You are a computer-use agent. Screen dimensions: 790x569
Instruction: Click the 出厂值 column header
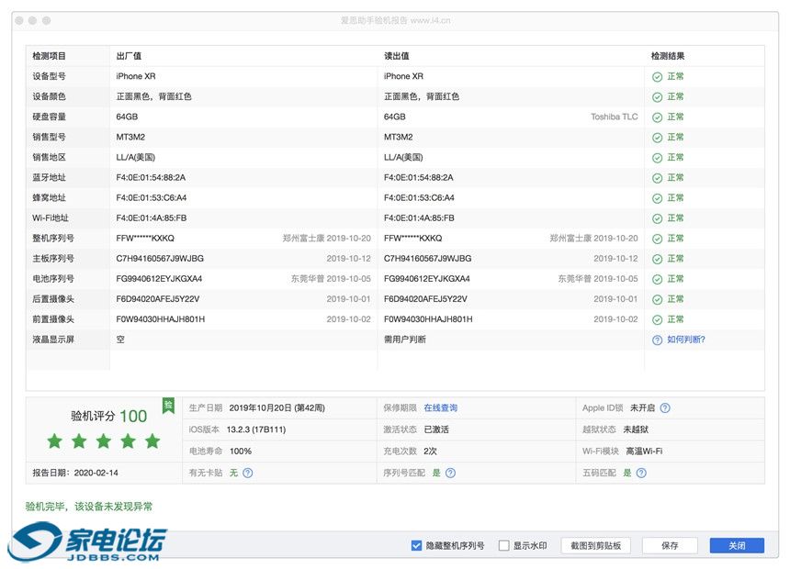[x=129, y=56]
